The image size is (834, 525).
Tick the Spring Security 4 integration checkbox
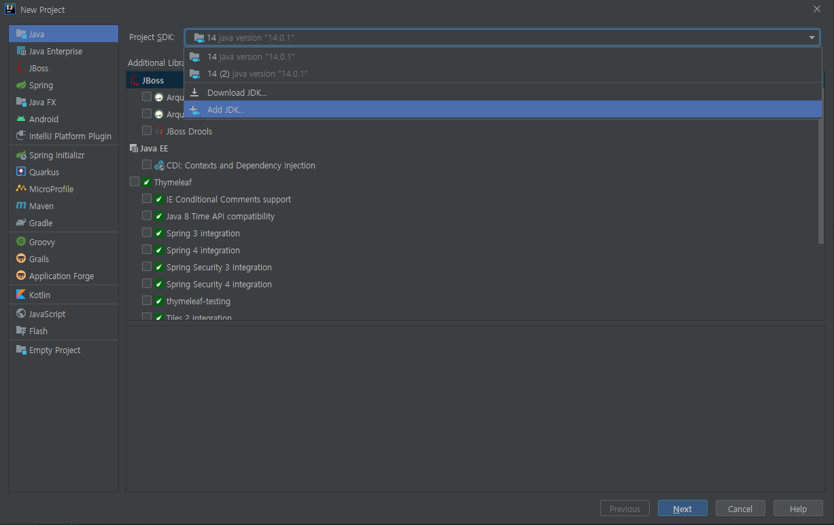[147, 283]
